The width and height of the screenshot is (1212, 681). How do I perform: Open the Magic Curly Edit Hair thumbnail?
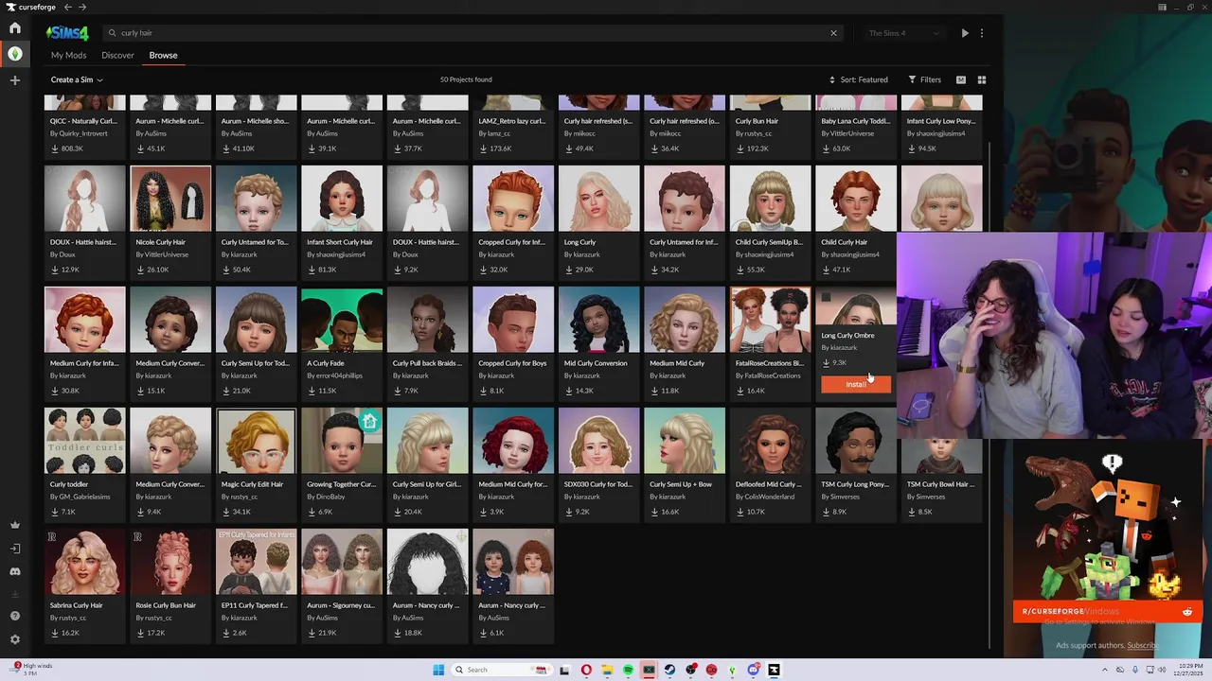(x=257, y=440)
